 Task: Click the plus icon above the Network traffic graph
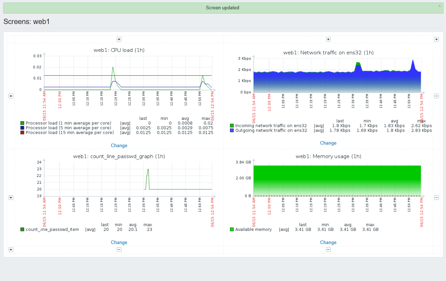click(x=328, y=39)
